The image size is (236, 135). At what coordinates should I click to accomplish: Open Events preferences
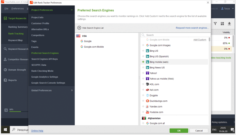[x=35, y=47]
